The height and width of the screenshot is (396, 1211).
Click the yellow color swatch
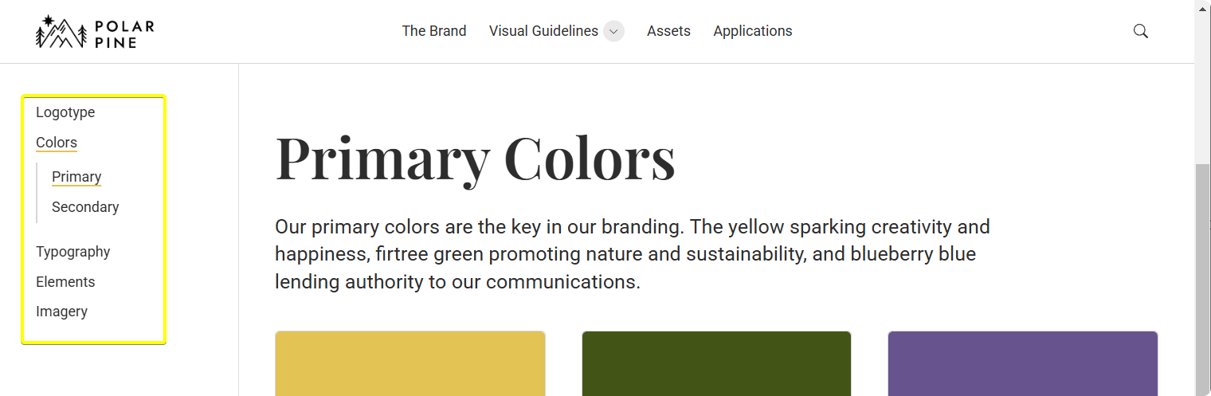tap(410, 363)
